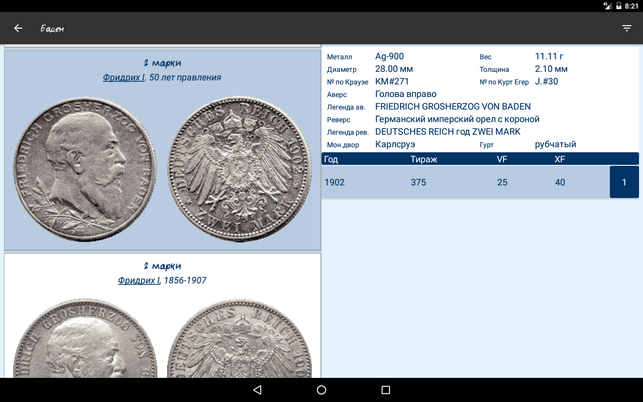Tap the Вес label
The width and height of the screenshot is (643, 402).
click(485, 57)
